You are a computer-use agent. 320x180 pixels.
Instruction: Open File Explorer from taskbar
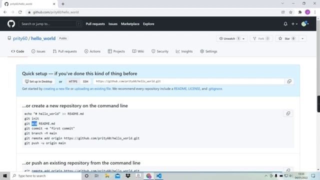point(107,175)
